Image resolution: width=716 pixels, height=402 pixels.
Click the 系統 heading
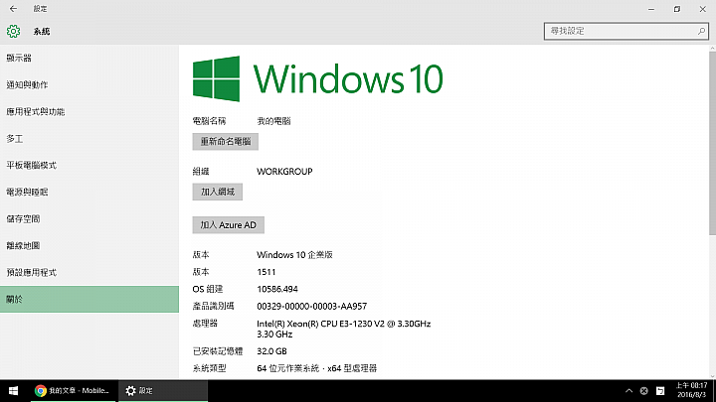tap(42, 32)
